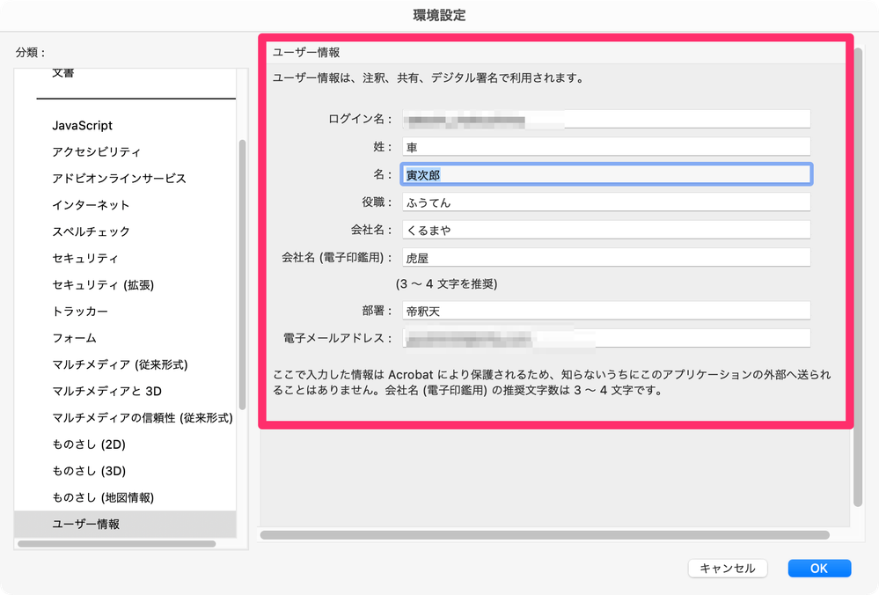Click the settings panel horizontal scrollbar
This screenshot has width=879, height=595.
coord(545,535)
